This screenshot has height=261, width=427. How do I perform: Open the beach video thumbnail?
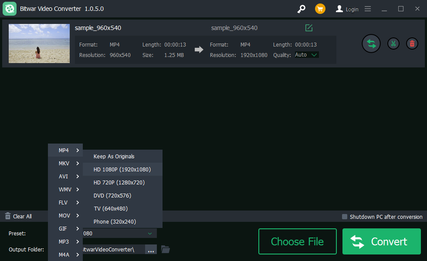[x=39, y=43]
